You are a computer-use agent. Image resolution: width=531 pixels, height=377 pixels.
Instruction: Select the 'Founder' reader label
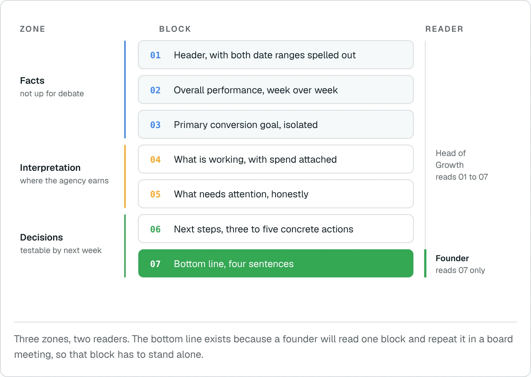[452, 258]
